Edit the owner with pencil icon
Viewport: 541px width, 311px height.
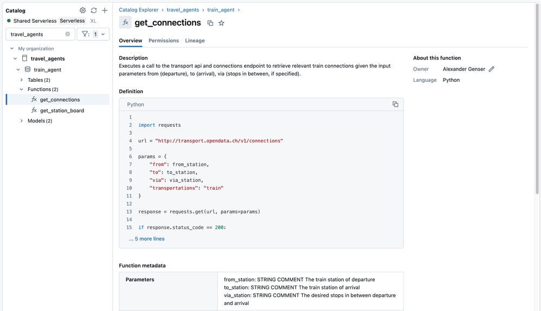tap(492, 69)
